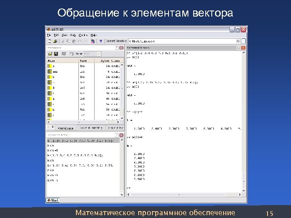Click the Undo toolbar icon
This screenshot has height=218, width=291.
click(80, 41)
